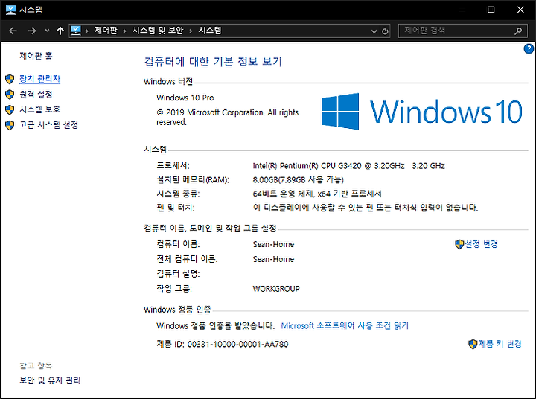
Task: Click system type 64비트 운영 체제 text
Action: click(x=317, y=194)
